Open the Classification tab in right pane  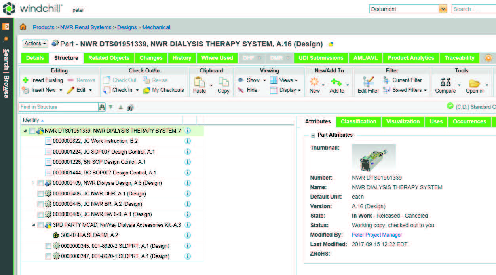[359, 121]
